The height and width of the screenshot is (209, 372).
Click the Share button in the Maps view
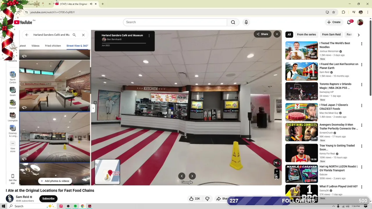pyautogui.click(x=262, y=34)
